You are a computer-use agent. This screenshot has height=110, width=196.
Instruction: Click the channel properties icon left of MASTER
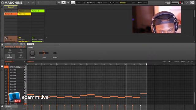(x=2, y=45)
